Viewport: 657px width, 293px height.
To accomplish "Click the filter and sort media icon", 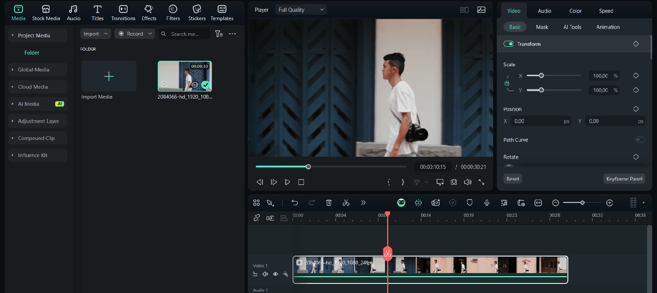I will (219, 34).
